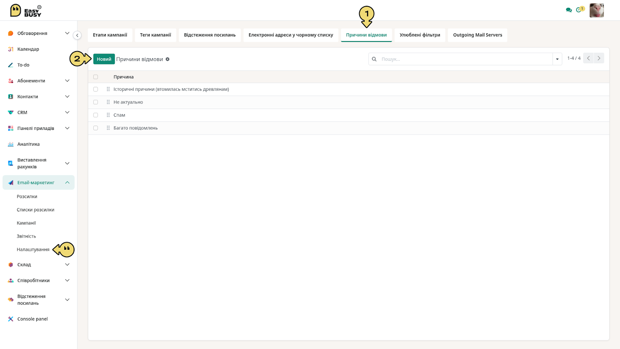Image resolution: width=620 pixels, height=349 pixels.
Task: Expand the CRM menu chevron
Action: (67, 112)
